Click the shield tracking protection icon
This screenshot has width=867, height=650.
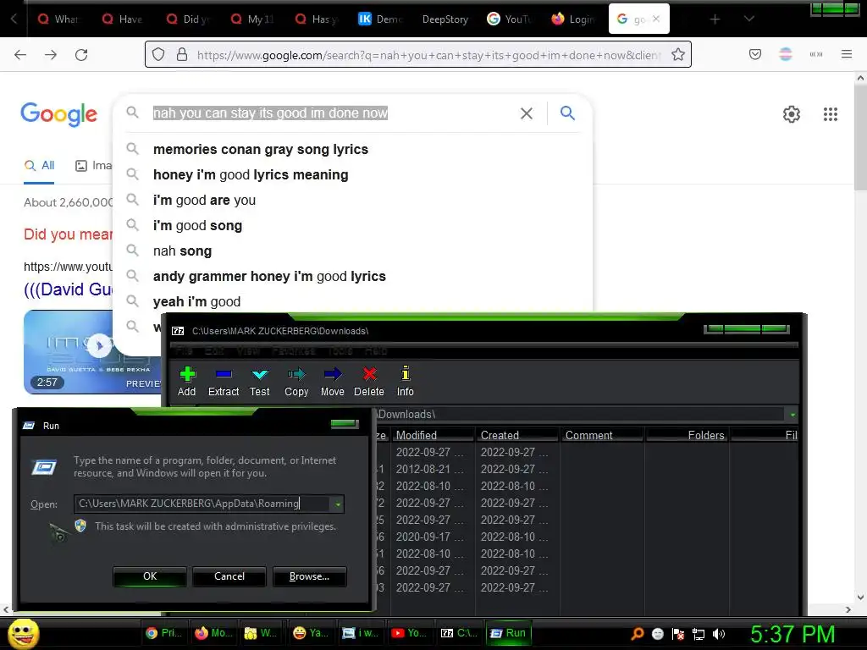tap(158, 55)
